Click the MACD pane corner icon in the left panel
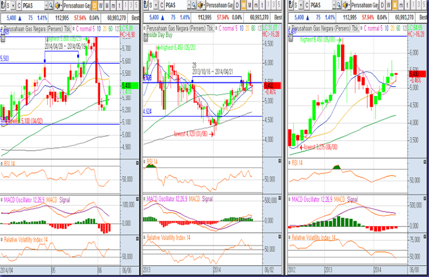 pos(137,199)
